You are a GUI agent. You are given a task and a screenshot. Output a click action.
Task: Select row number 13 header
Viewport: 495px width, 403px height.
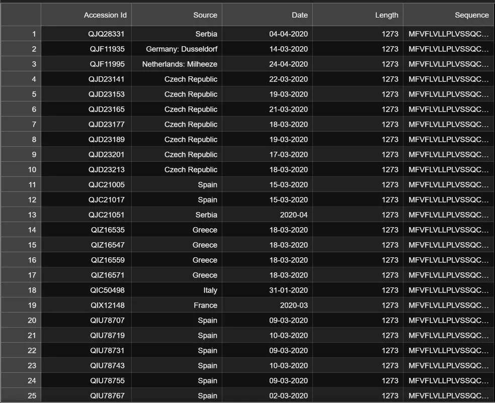pos(21,215)
